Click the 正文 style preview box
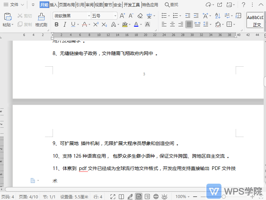266x200 pixels. (x=256, y=21)
